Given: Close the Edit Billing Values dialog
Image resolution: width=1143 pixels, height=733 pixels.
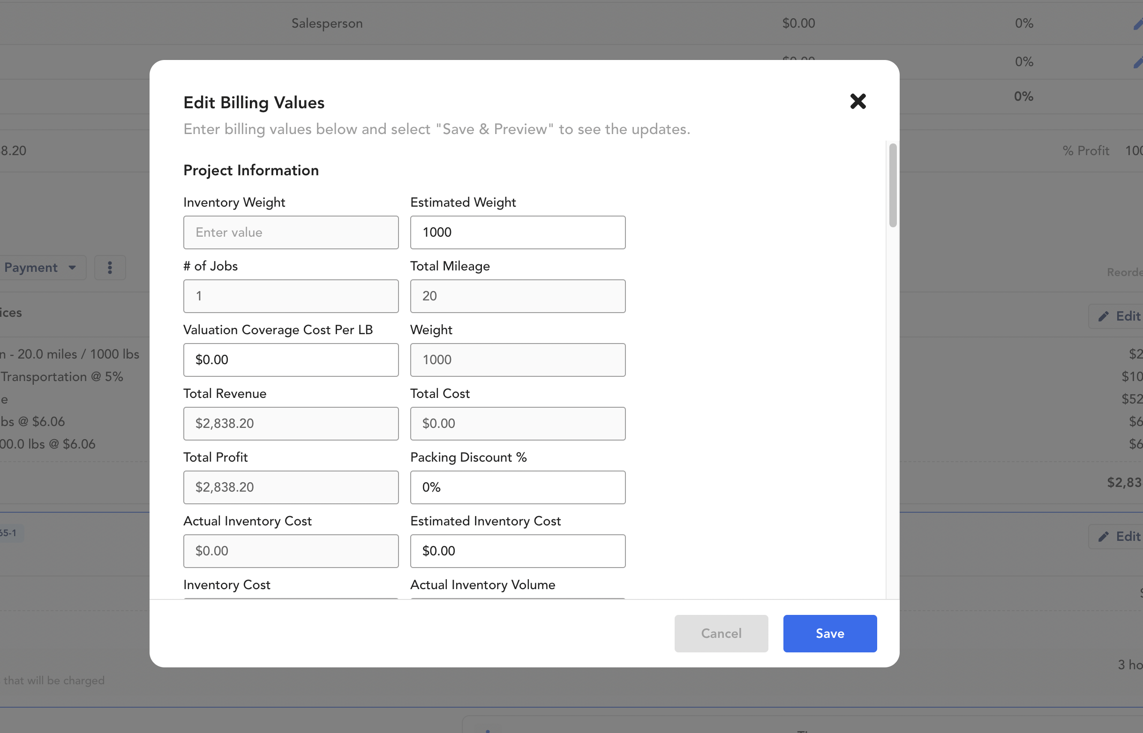Looking at the screenshot, I should (858, 101).
